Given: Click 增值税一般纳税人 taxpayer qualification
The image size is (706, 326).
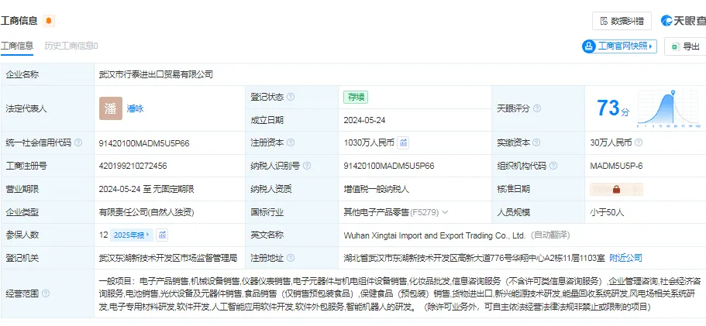Looking at the screenshot, I should tap(377, 189).
